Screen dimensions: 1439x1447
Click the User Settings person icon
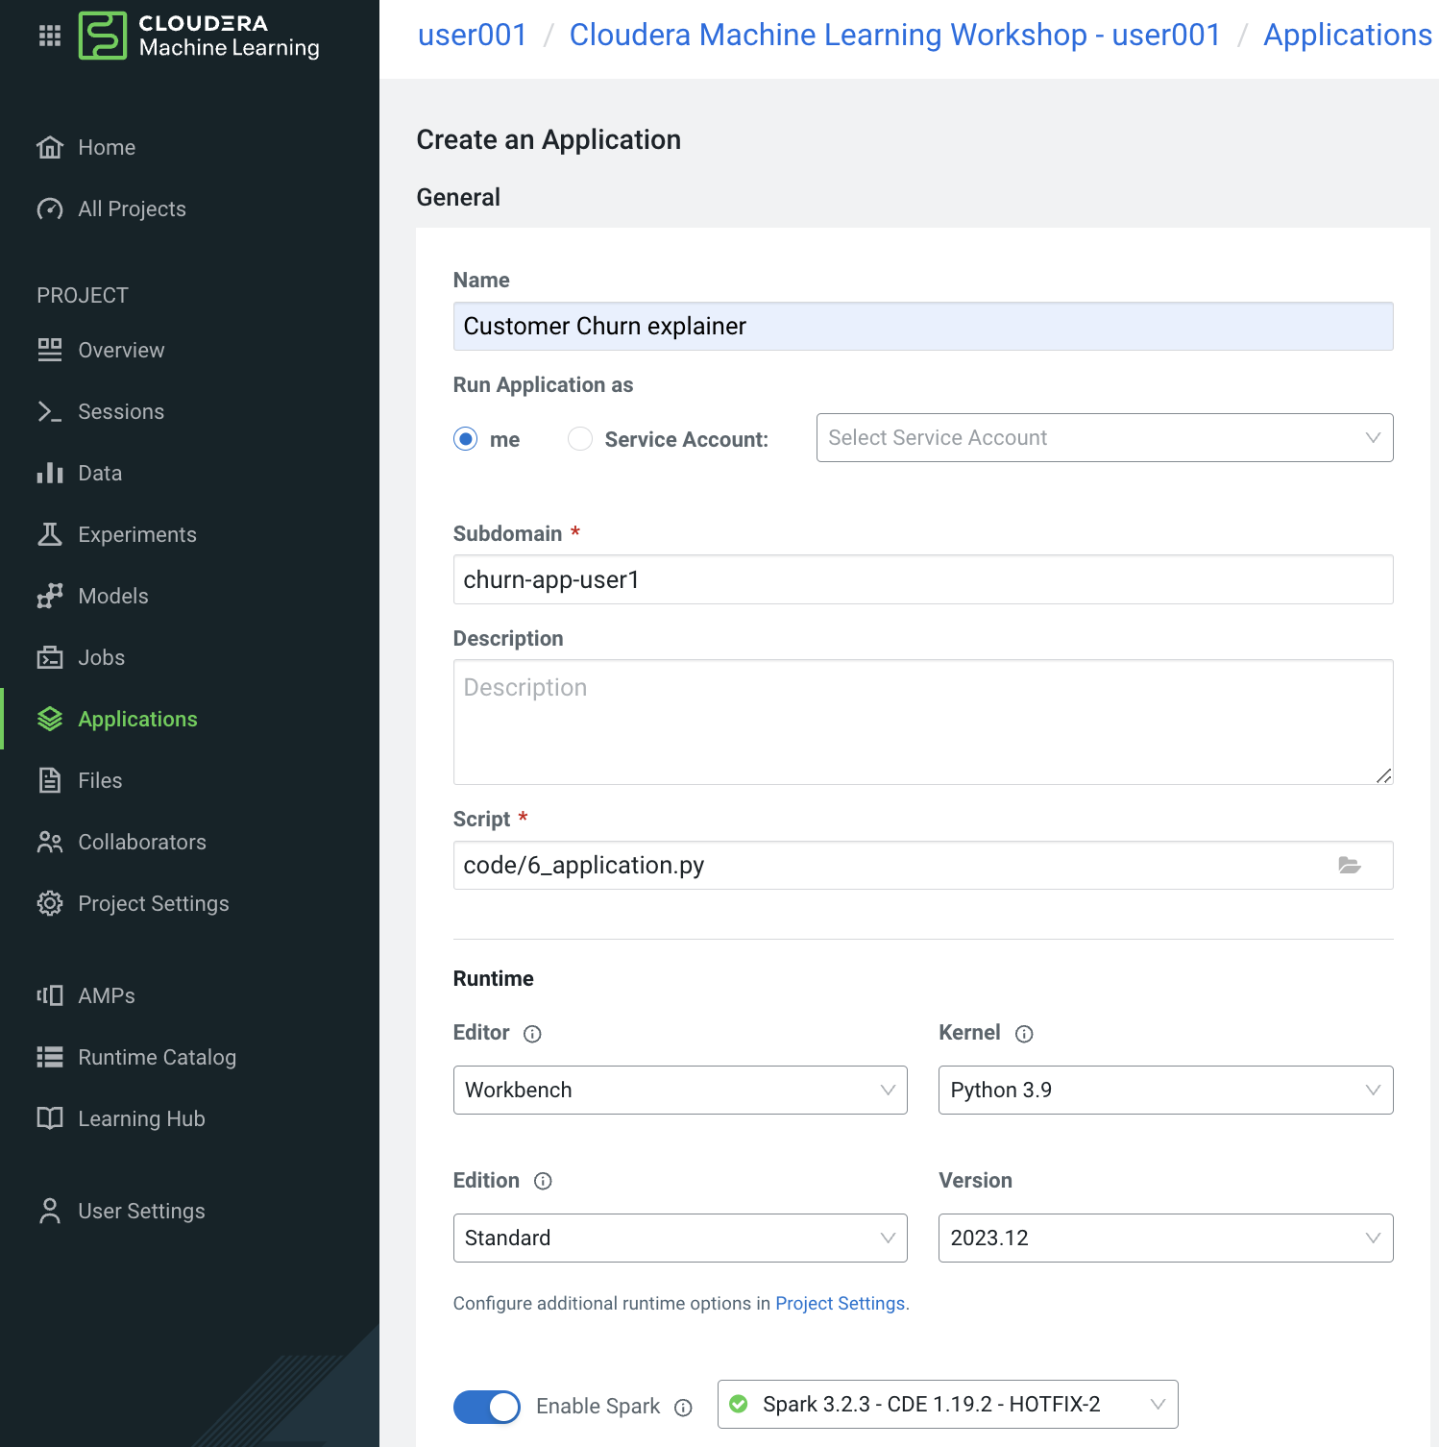(x=50, y=1211)
